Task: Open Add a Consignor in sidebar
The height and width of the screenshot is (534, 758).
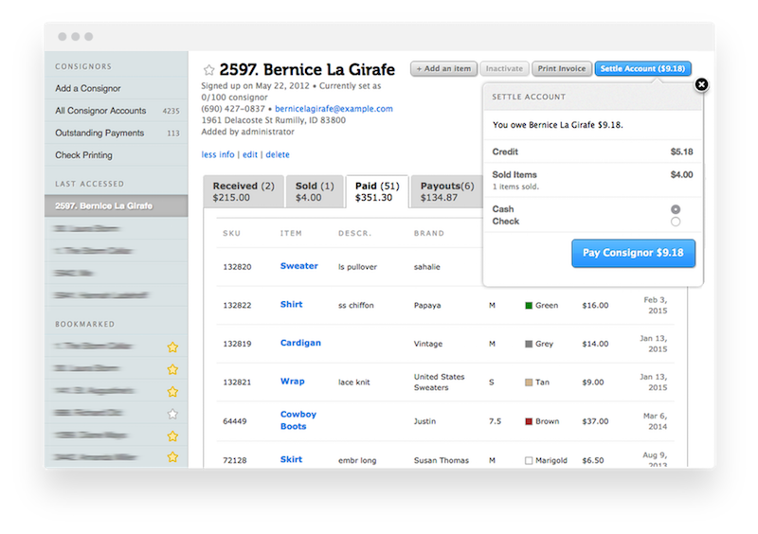Action: click(x=116, y=88)
